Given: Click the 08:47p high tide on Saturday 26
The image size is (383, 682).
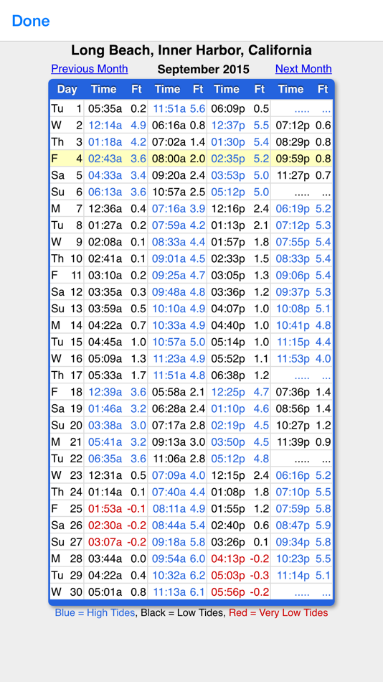Looking at the screenshot, I should point(293,525).
